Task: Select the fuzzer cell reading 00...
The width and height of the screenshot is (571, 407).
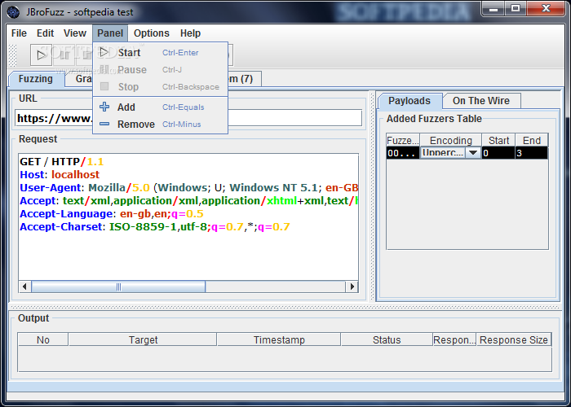Action: tap(403, 153)
